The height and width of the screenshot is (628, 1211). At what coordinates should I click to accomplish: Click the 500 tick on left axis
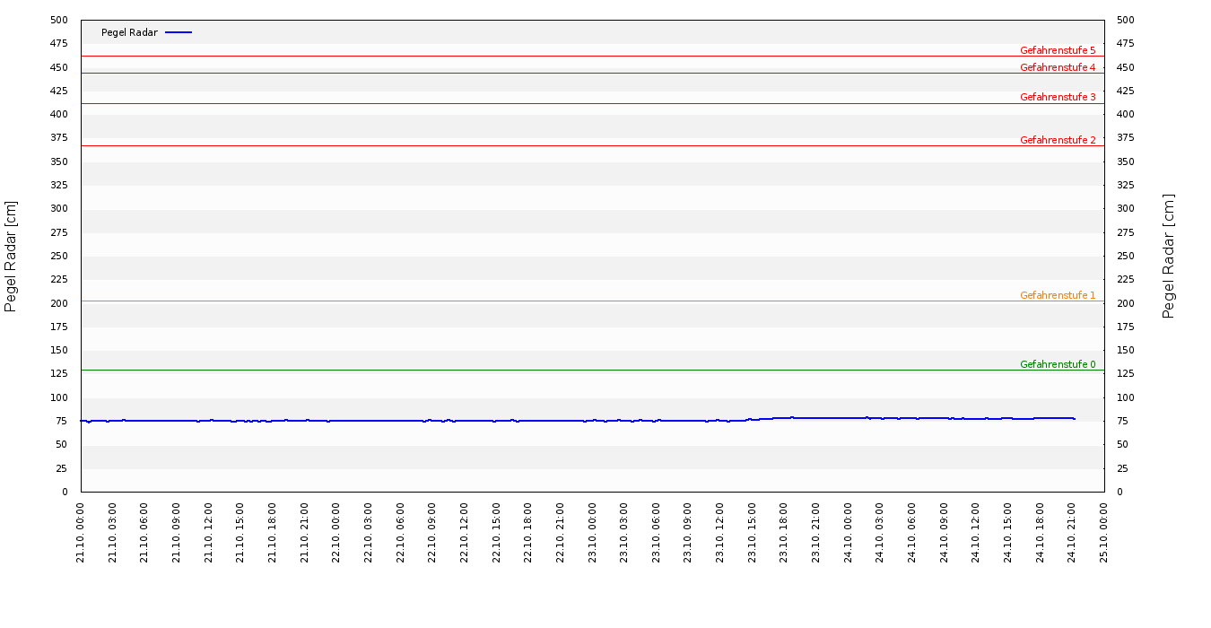(x=59, y=20)
